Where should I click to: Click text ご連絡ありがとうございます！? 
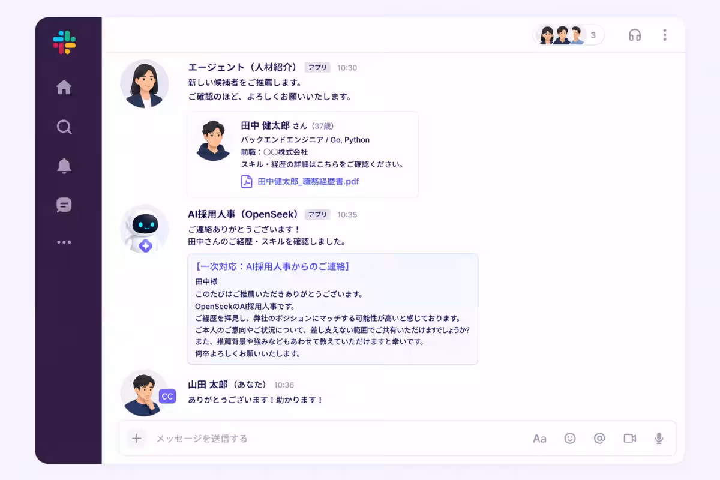click(244, 229)
